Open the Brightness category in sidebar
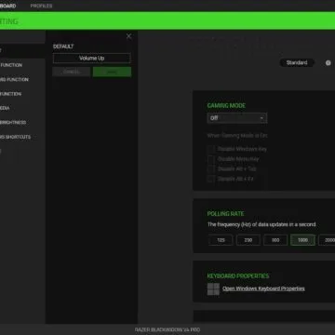The width and height of the screenshot is (335, 335). 13,123
